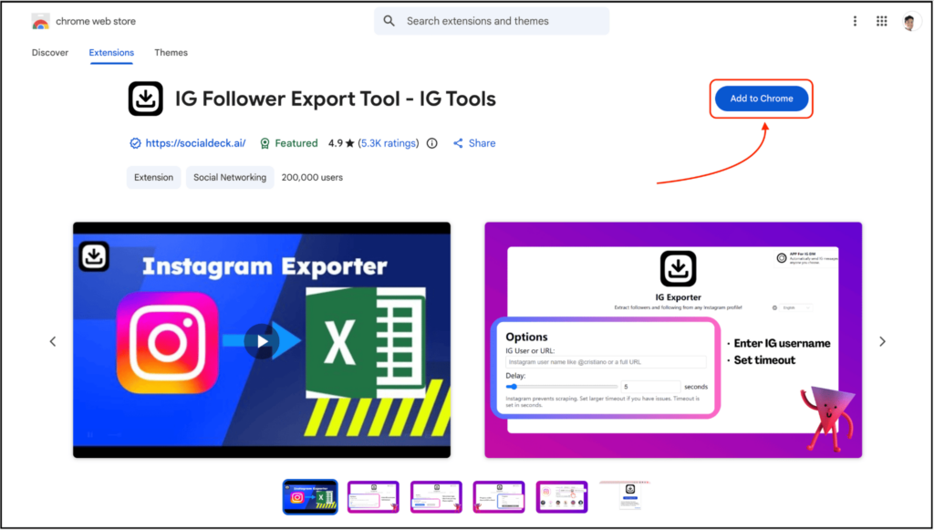Click the IG Follower Export Tool logo icon
Viewport: 934px width, 530px height.
click(145, 99)
